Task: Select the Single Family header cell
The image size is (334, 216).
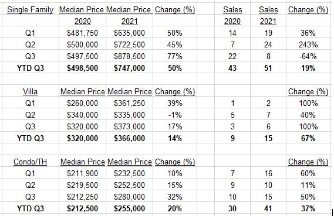Action: click(30, 10)
